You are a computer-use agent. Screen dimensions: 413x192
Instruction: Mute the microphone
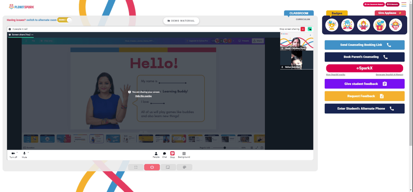click(24, 154)
